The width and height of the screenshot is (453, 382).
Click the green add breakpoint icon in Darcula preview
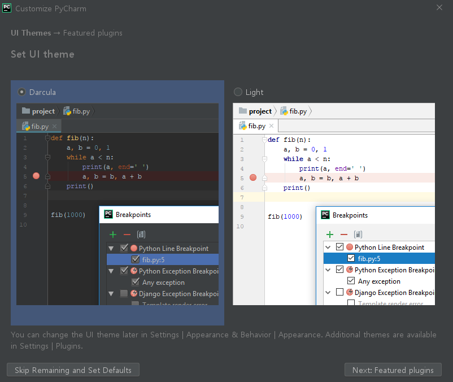[113, 235]
